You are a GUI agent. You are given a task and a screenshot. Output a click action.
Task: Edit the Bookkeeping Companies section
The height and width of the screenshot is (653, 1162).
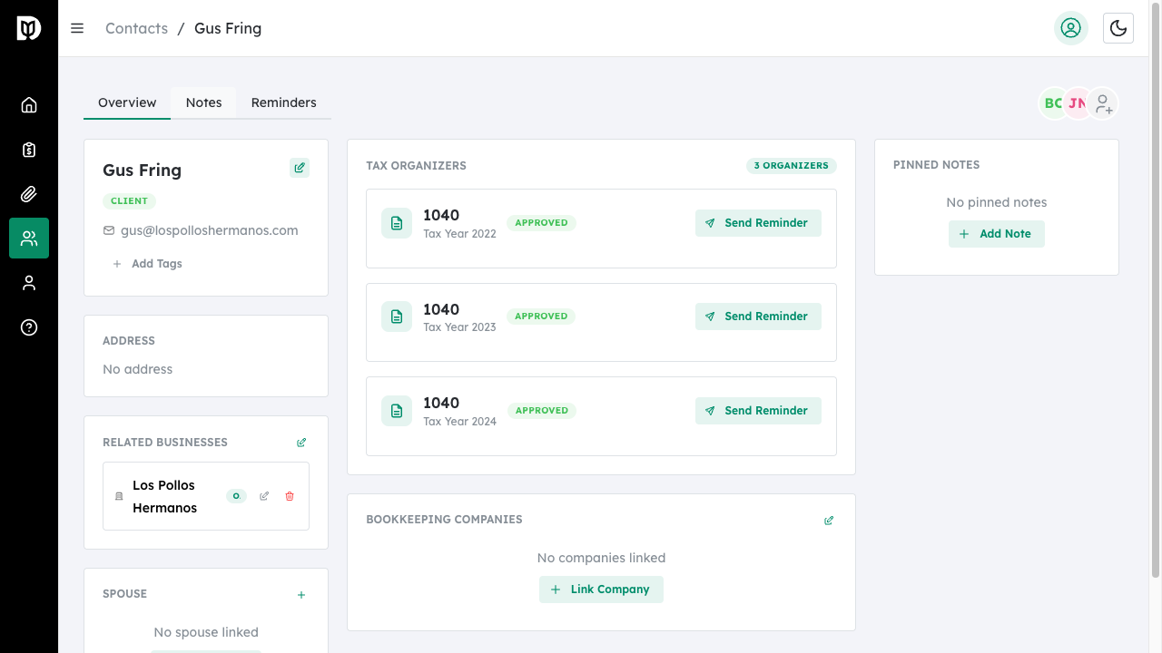829,521
